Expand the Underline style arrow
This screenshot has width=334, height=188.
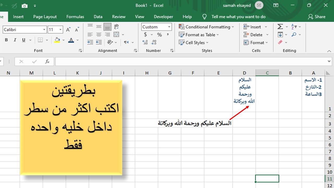pyautogui.click(x=30, y=40)
